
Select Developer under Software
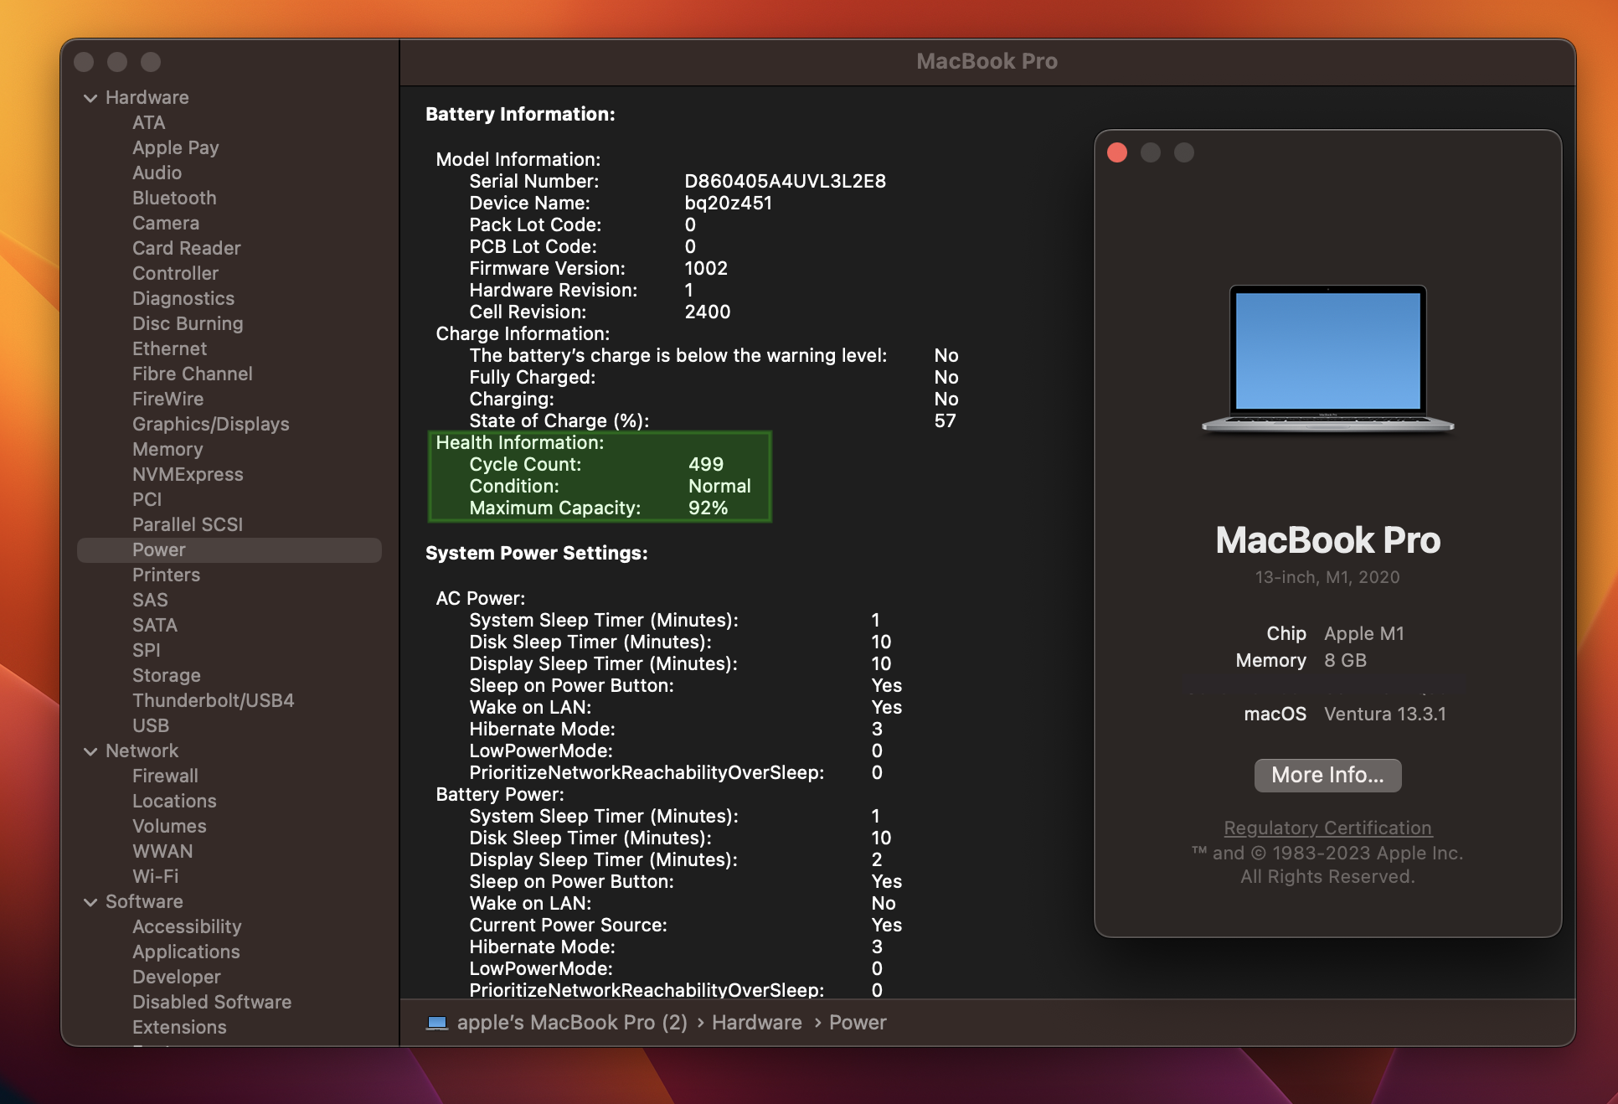pyautogui.click(x=176, y=977)
